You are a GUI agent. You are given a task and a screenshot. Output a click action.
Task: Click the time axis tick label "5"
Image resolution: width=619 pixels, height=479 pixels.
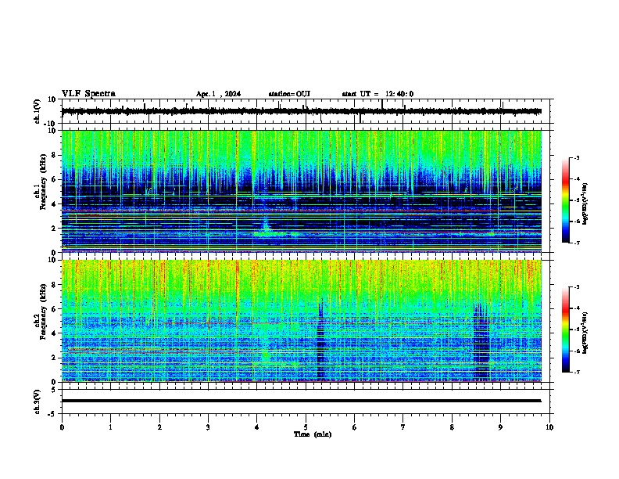click(x=306, y=427)
